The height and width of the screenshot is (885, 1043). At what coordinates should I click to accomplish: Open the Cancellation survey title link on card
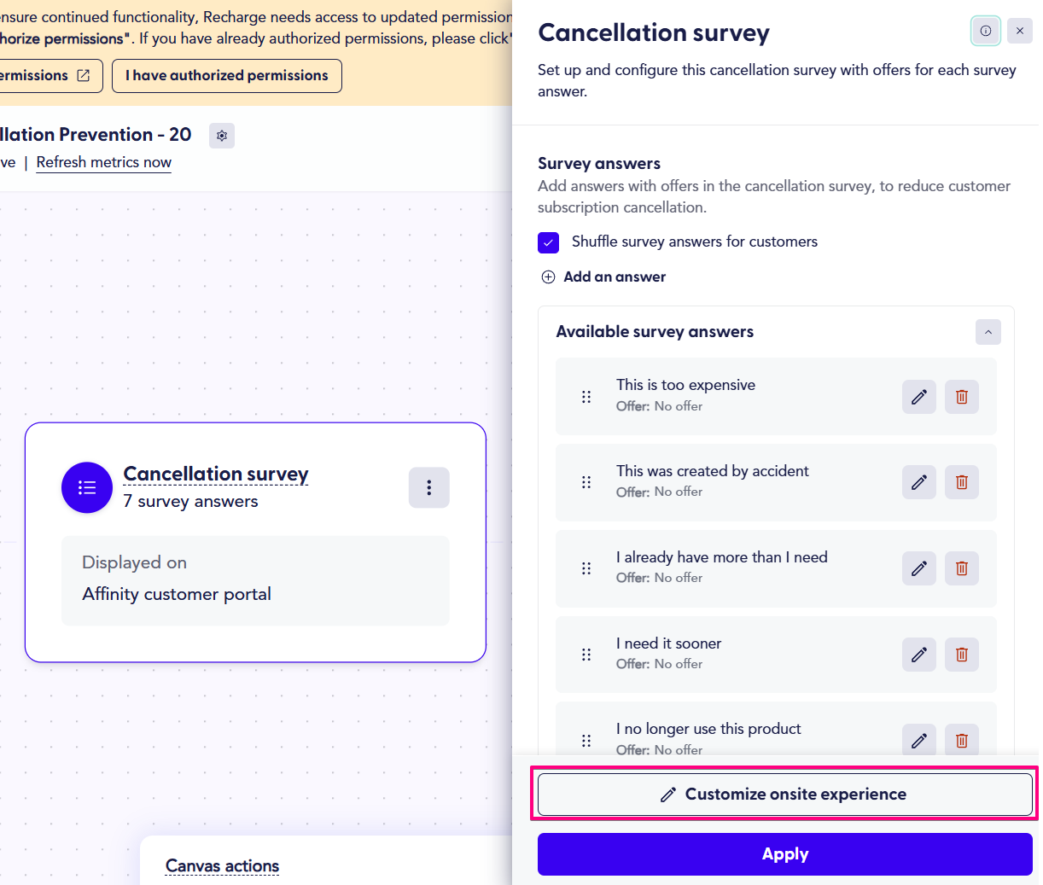216,474
